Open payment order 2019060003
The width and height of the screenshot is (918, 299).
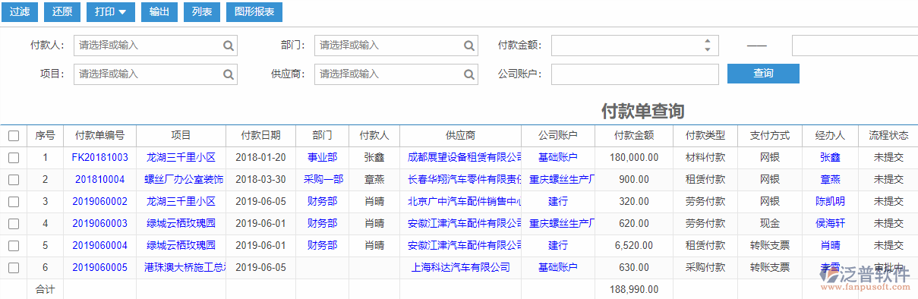100,224
